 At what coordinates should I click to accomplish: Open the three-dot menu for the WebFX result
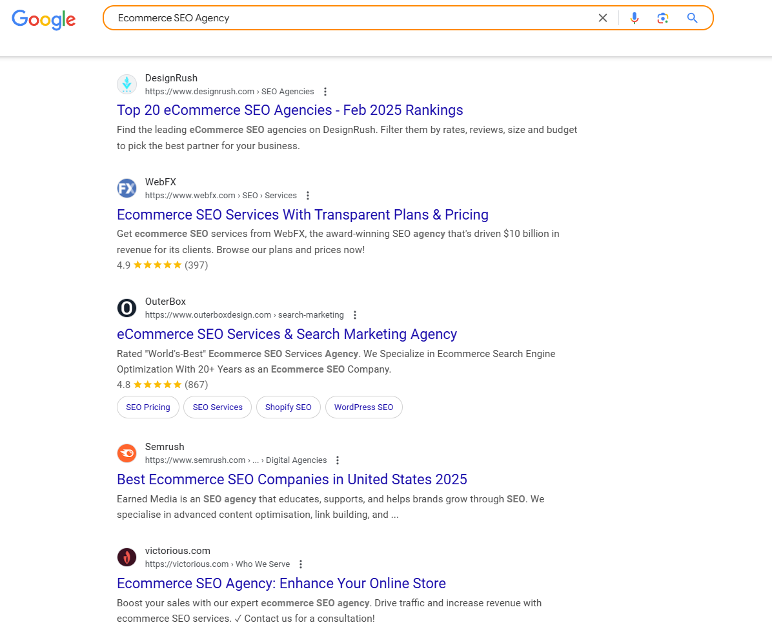tap(308, 196)
